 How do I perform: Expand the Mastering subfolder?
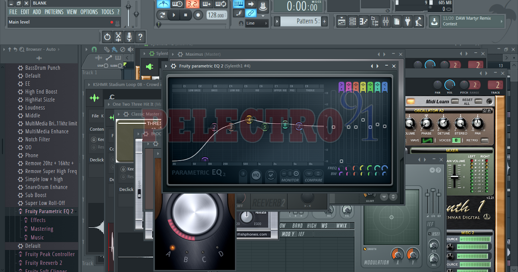click(x=42, y=229)
